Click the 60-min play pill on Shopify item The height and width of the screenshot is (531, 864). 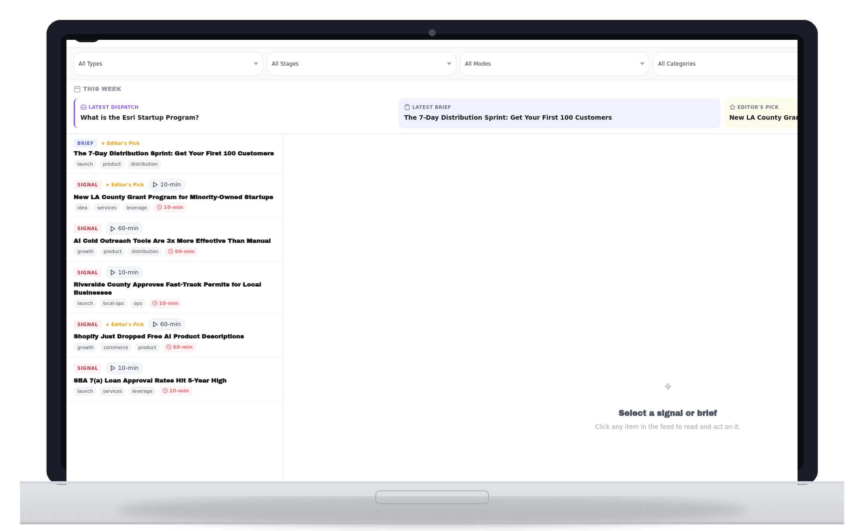166,324
